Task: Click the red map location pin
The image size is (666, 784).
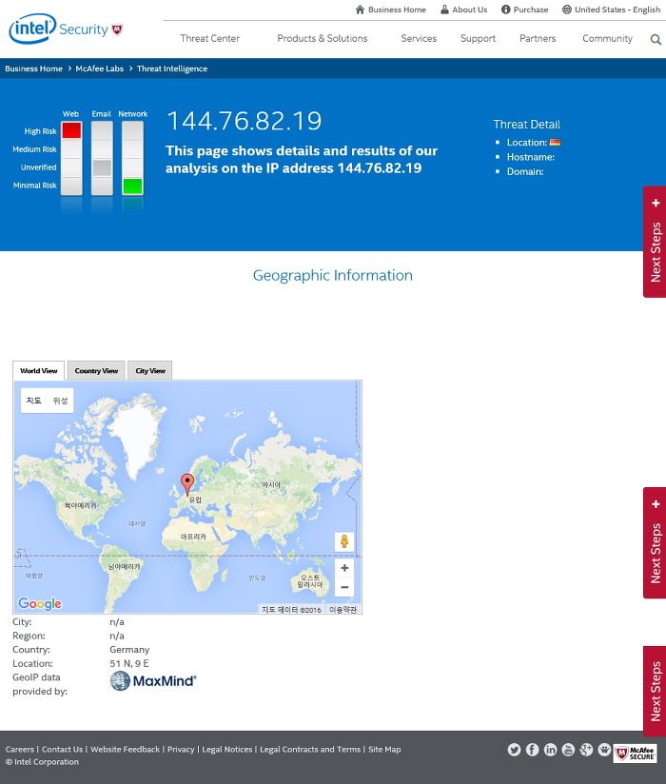Action: click(x=187, y=484)
